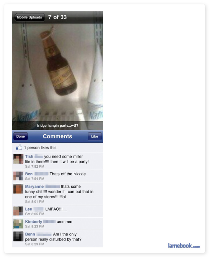The image size is (211, 259).
Task: Click Benn's name link
Action: click(30, 234)
